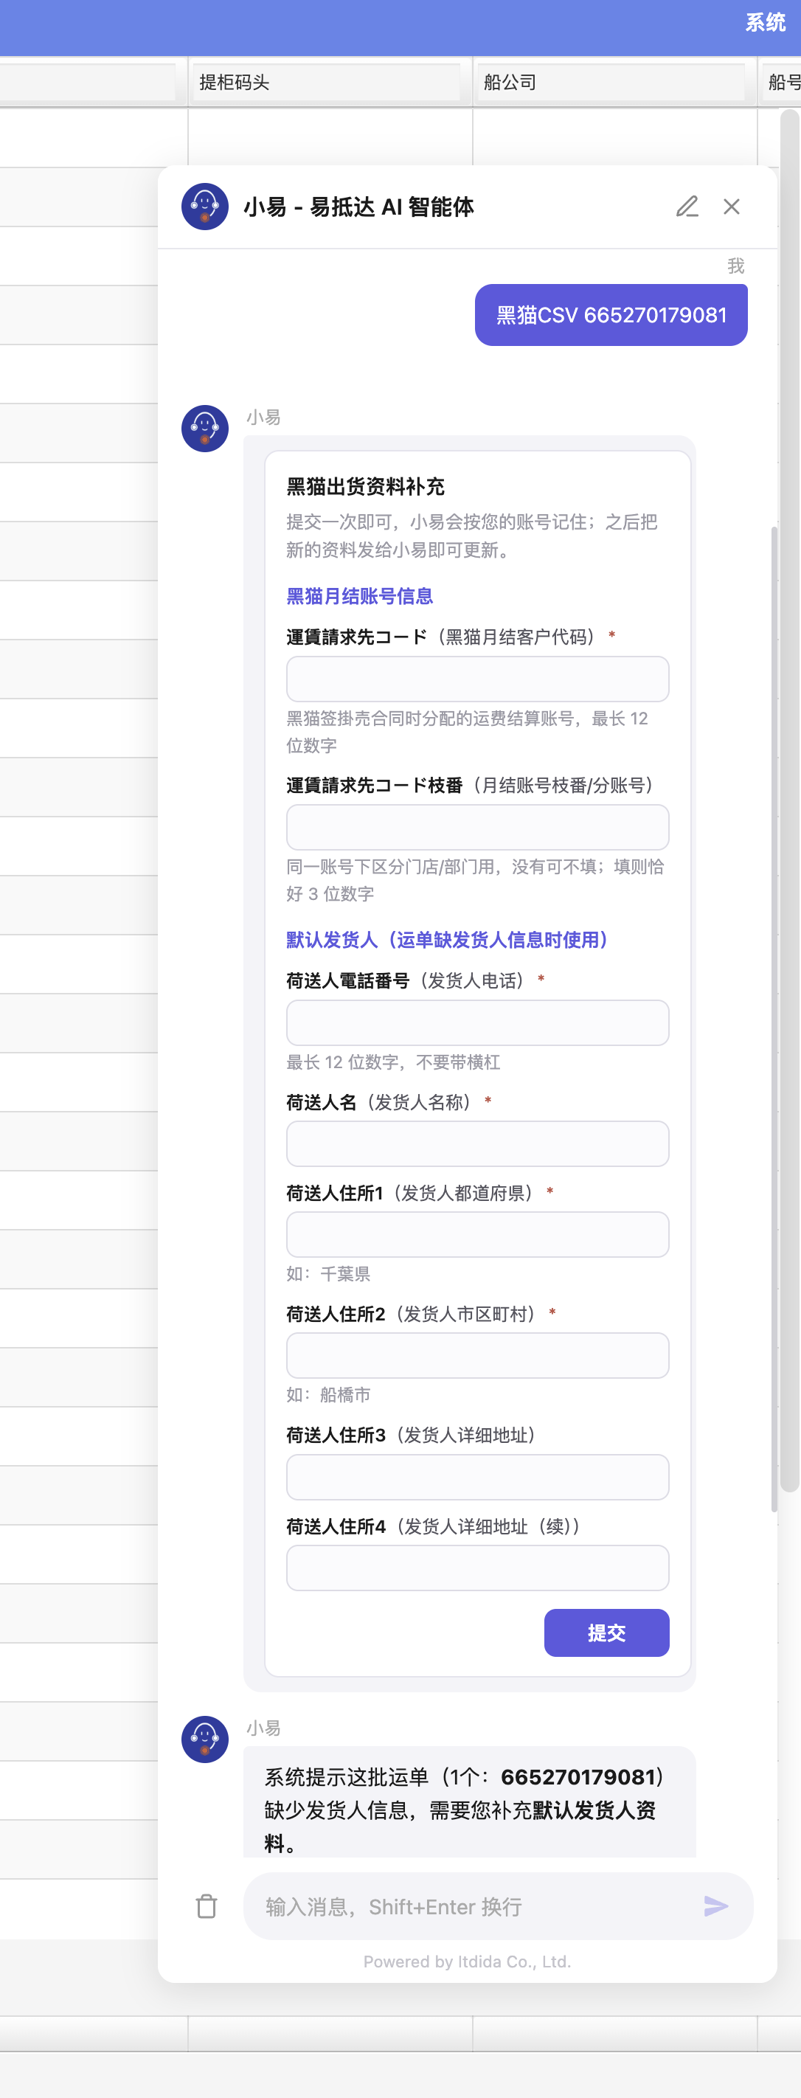Click the send arrow icon
The width and height of the screenshot is (801, 2098).
click(715, 1905)
